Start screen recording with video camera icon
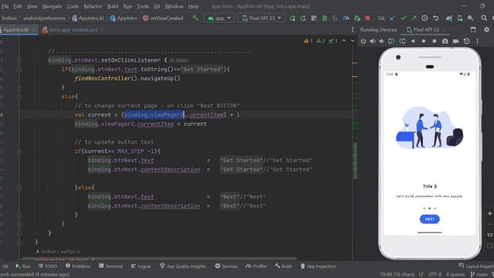The image size is (494, 278). [456, 41]
